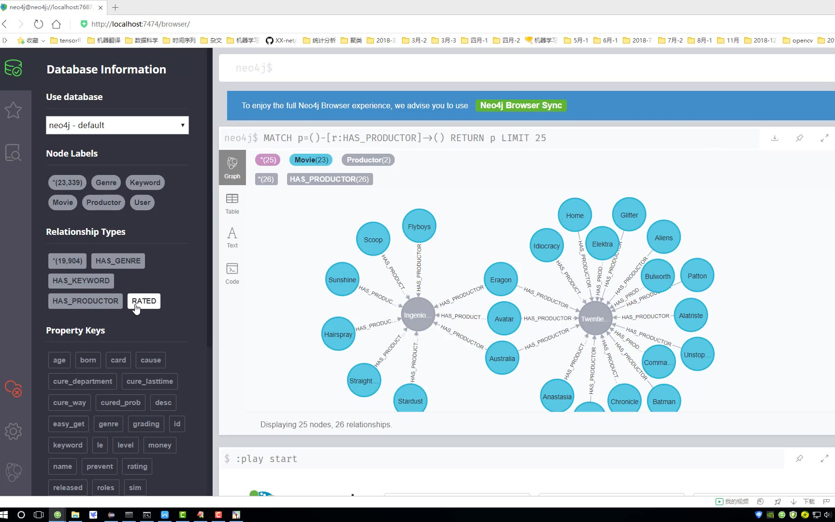This screenshot has width=835, height=522.
Task: Open the Use database dropdown
Action: pyautogui.click(x=117, y=125)
